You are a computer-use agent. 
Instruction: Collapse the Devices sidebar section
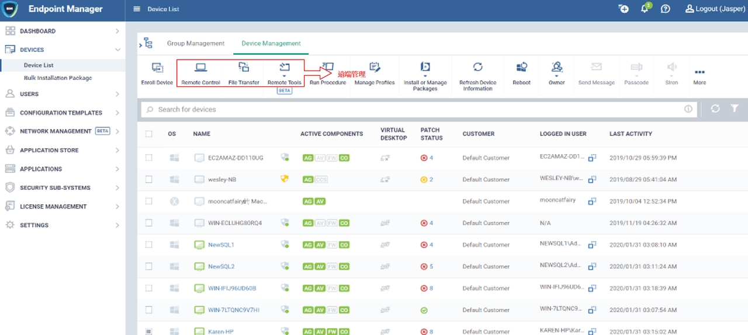63,50
